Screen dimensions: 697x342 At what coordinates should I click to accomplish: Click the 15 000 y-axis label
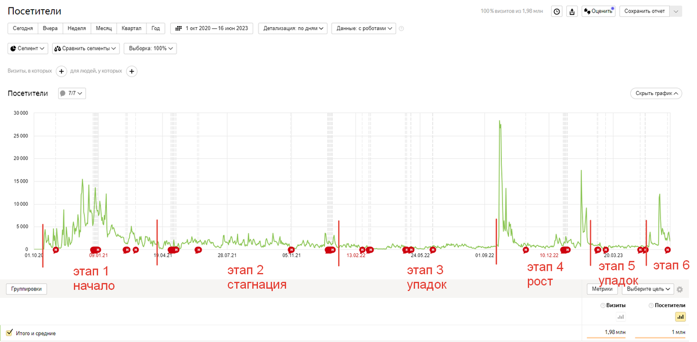pyautogui.click(x=20, y=181)
